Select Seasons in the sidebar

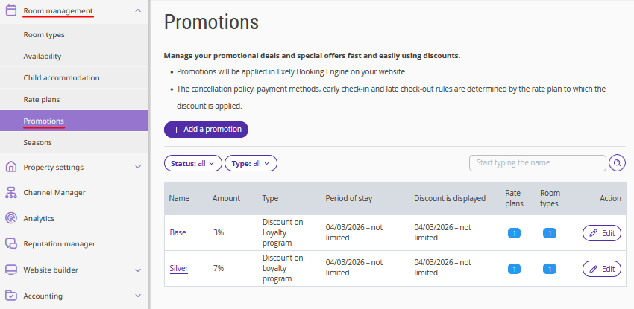click(x=38, y=142)
